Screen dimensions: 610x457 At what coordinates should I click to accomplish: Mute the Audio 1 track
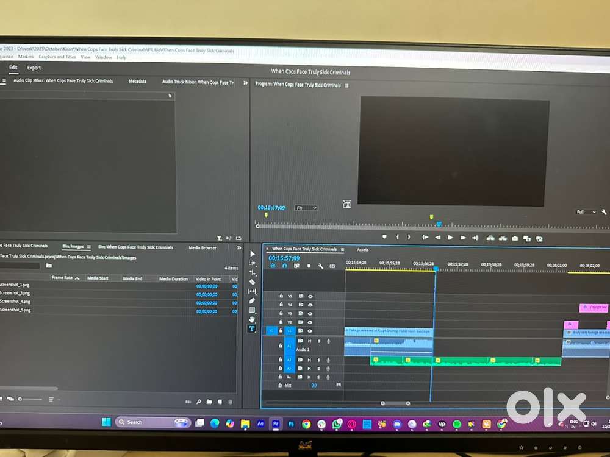pyautogui.click(x=309, y=341)
